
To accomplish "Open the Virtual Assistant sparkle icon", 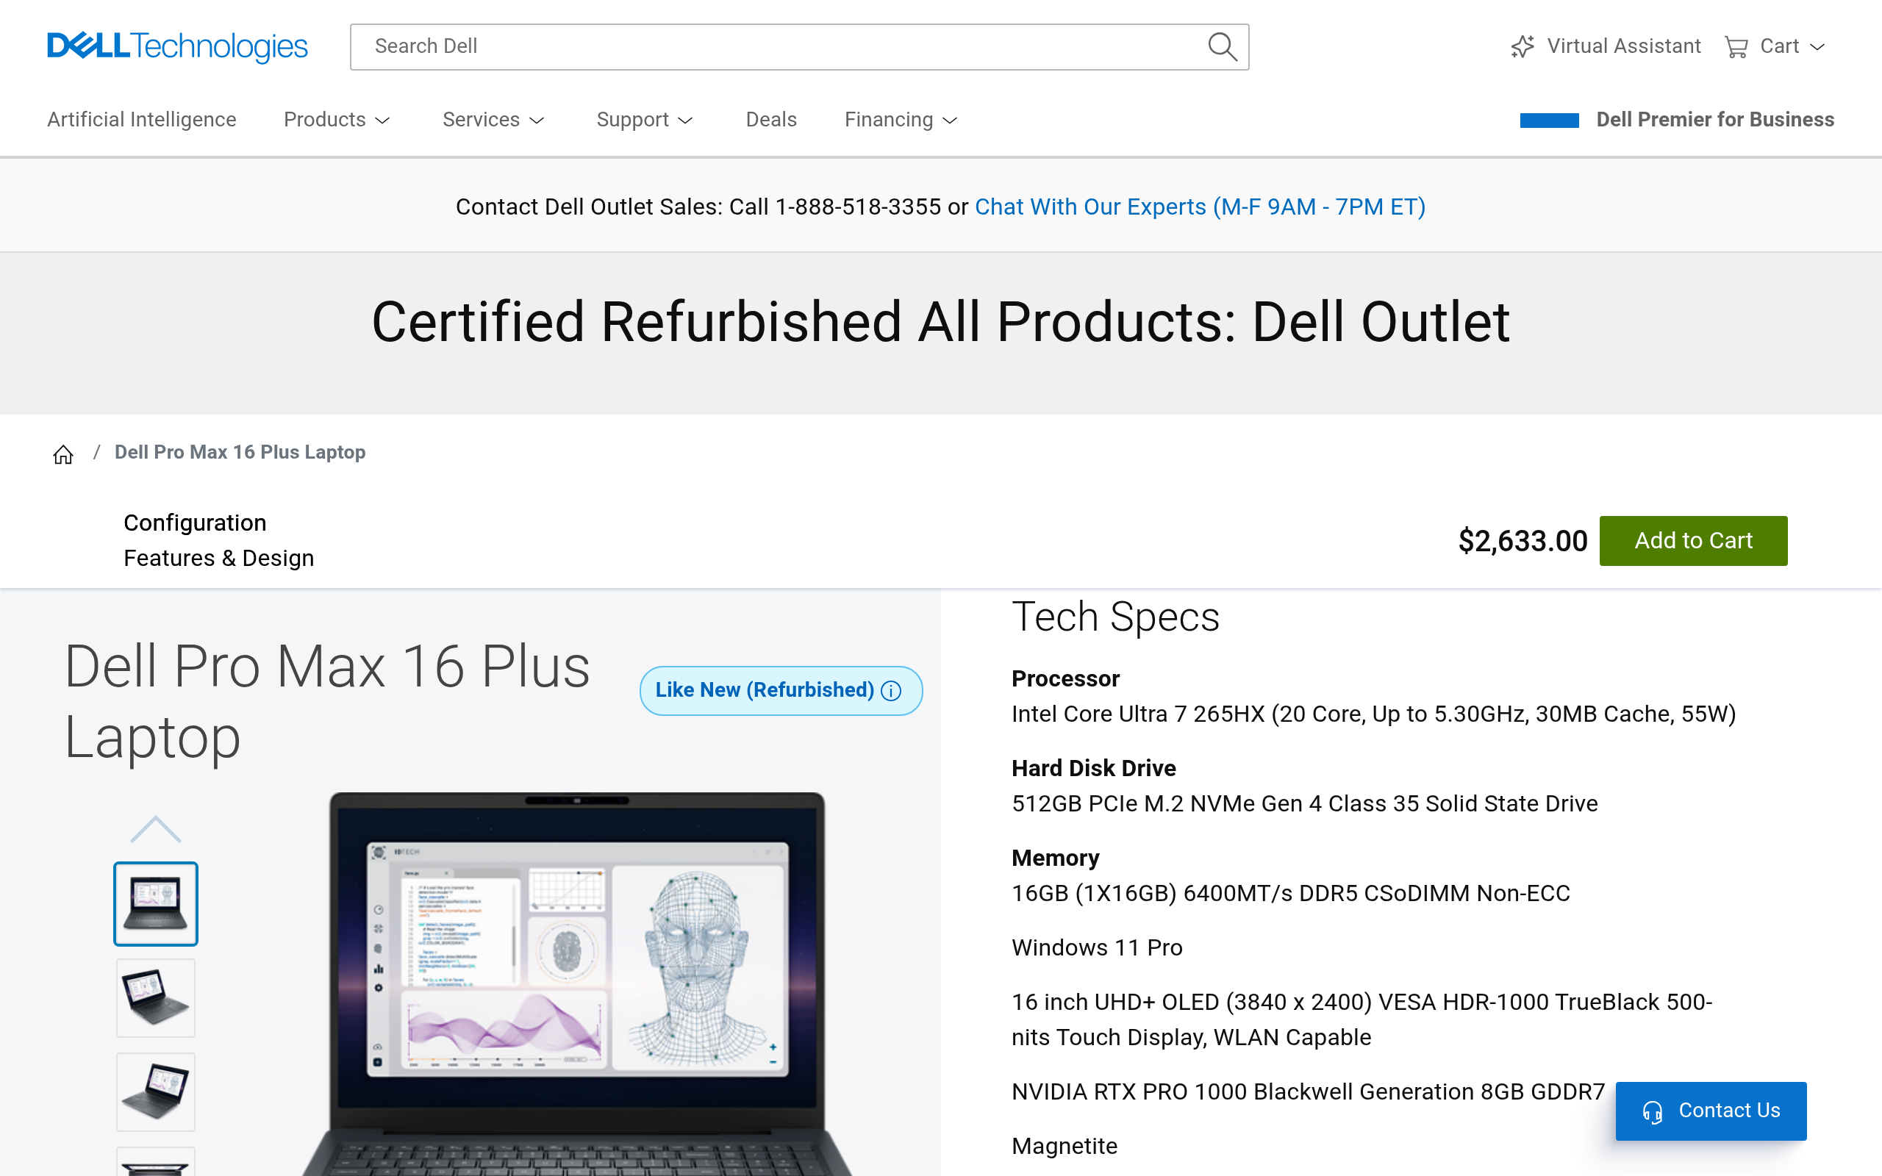I will pos(1522,46).
